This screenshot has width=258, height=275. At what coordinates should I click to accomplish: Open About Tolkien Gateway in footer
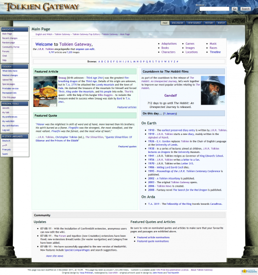click(202, 270)
